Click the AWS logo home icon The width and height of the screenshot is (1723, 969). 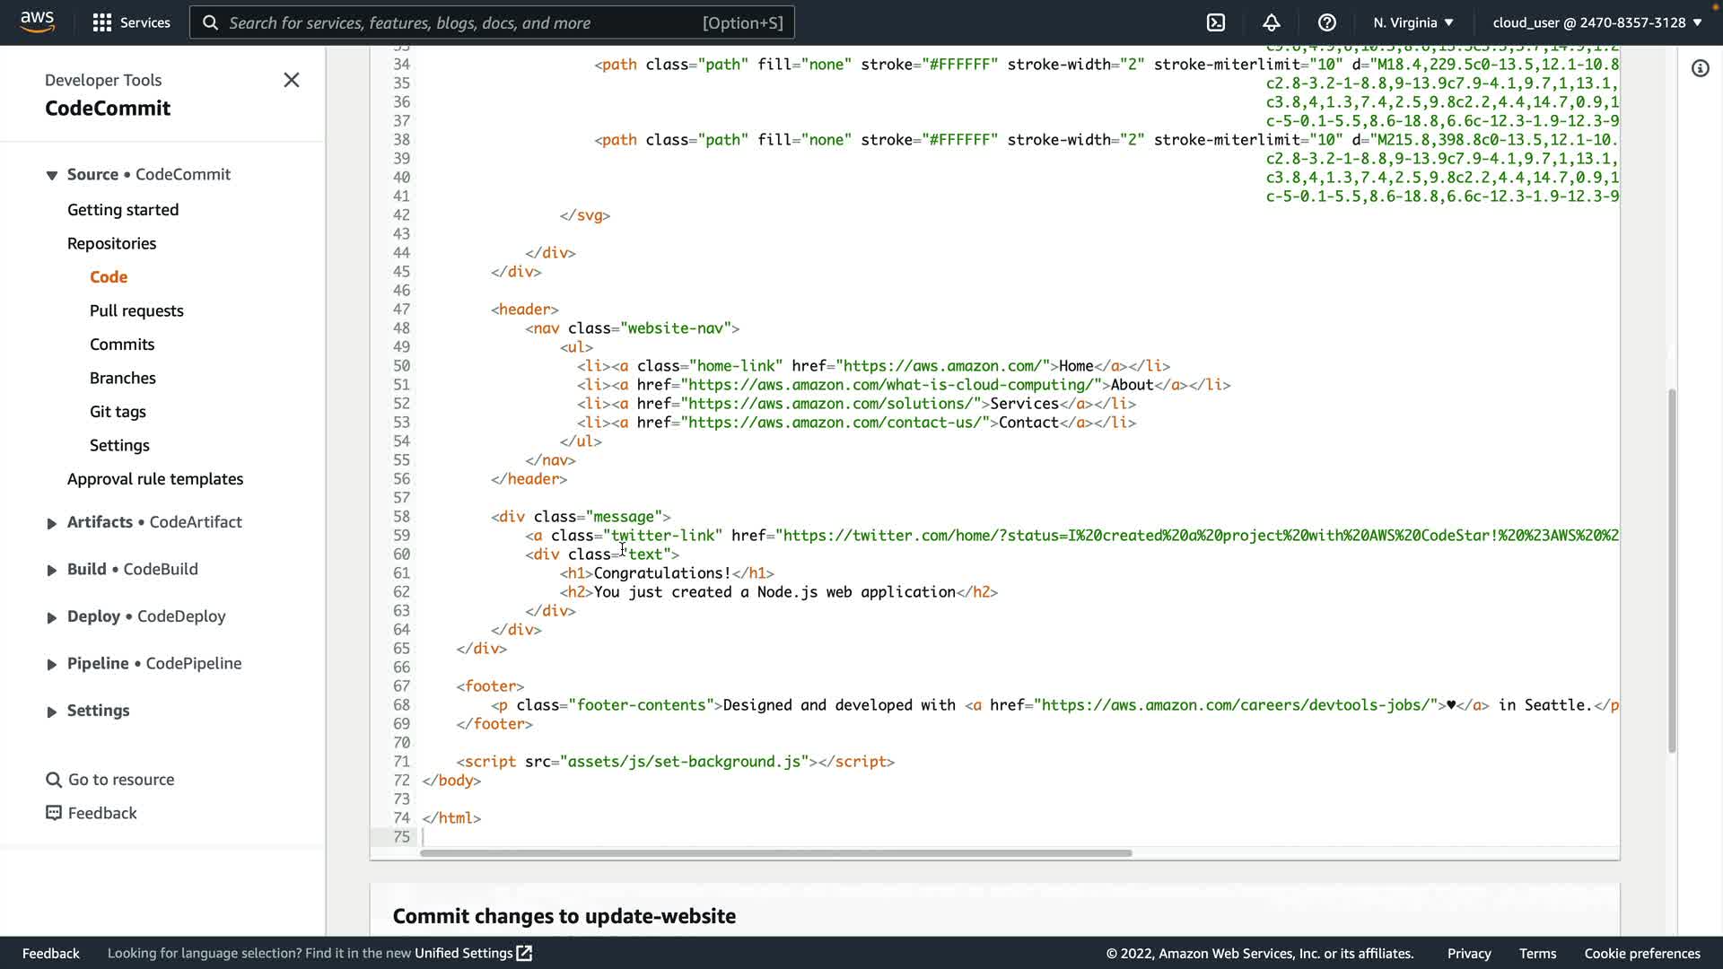coord(37,22)
